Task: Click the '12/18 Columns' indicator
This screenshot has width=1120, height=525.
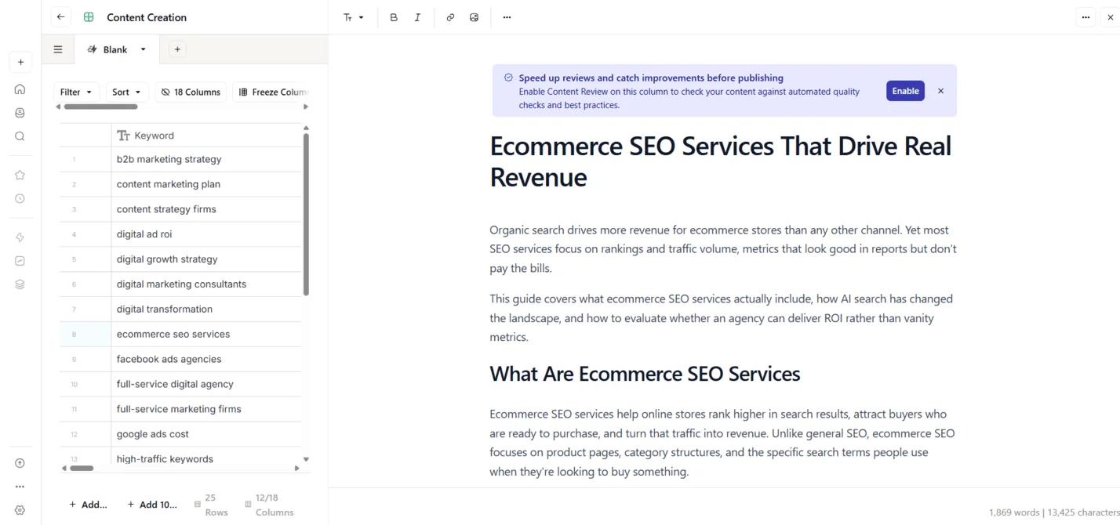Action: [x=269, y=505]
